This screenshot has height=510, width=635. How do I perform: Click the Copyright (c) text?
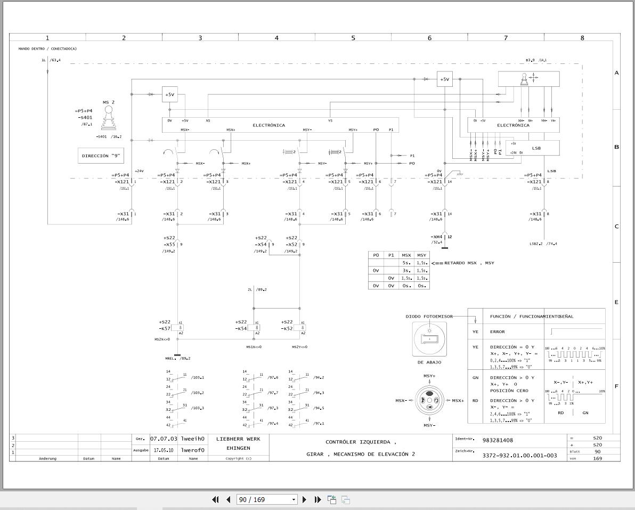[x=239, y=458]
